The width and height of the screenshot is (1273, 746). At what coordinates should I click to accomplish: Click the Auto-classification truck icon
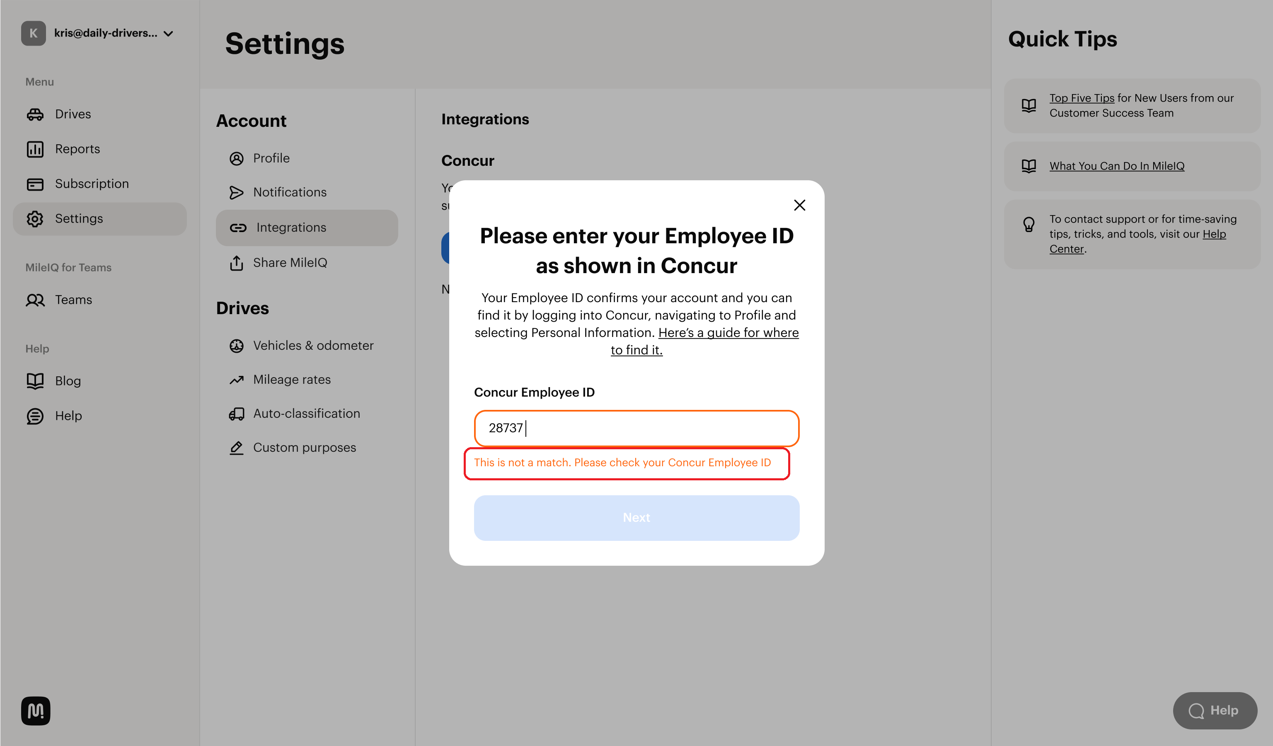point(237,414)
